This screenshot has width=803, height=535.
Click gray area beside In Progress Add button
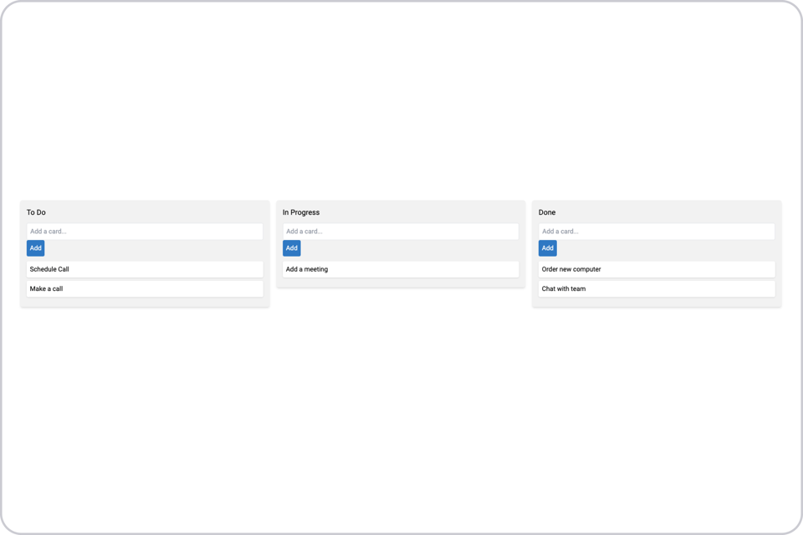[410, 248]
